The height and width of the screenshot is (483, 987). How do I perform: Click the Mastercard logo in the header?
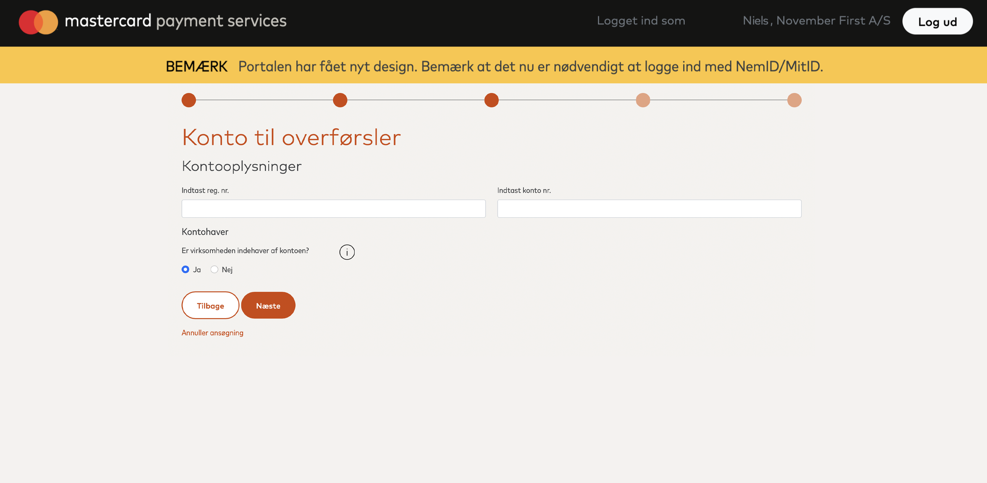[x=38, y=22]
